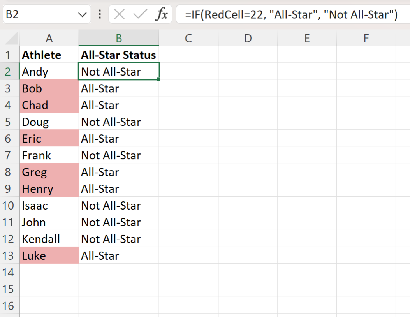Screen dimensions: 410x317
Task: Open the Name Box dropdown arrow
Action: point(82,14)
